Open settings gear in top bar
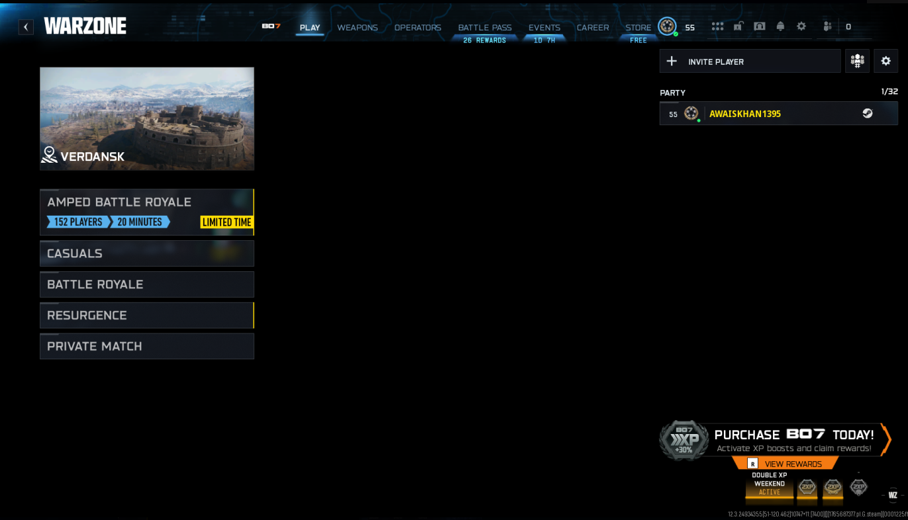 (801, 26)
